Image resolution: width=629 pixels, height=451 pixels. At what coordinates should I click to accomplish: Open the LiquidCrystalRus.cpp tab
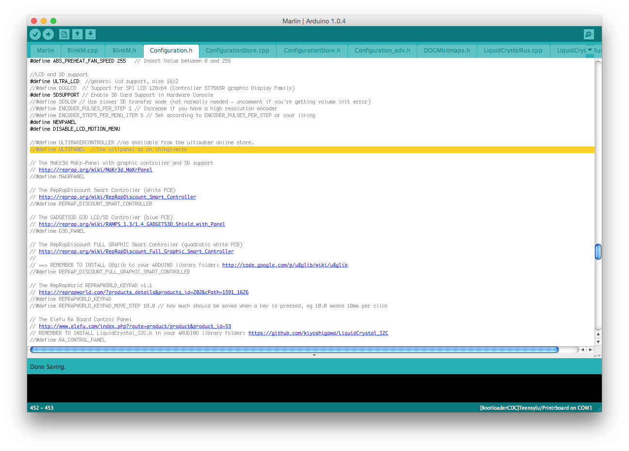513,51
